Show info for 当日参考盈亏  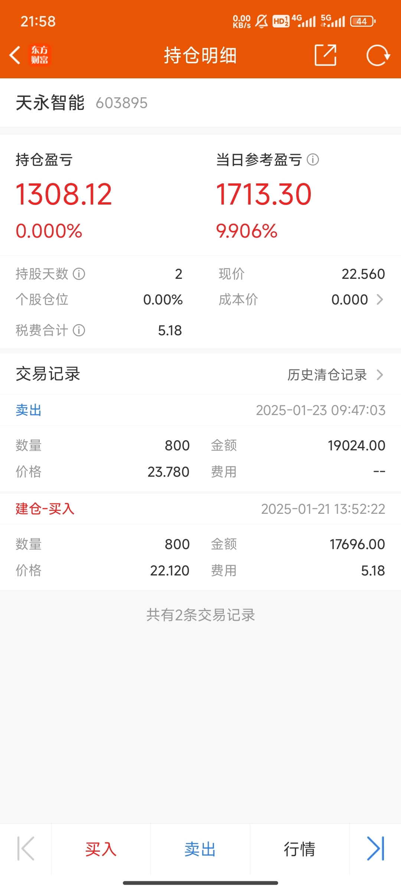click(313, 160)
